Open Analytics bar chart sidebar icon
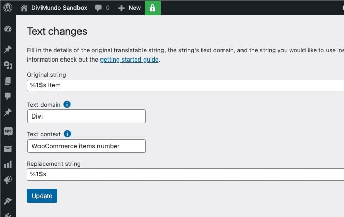 coord(8,164)
